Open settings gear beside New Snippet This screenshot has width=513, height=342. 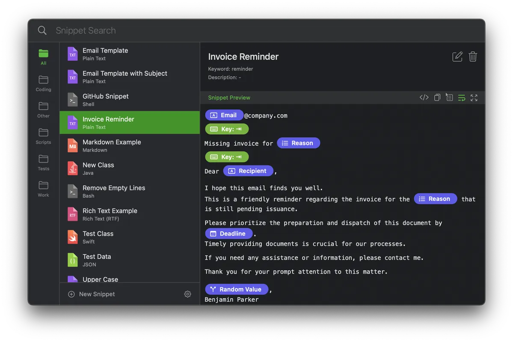pyautogui.click(x=187, y=294)
